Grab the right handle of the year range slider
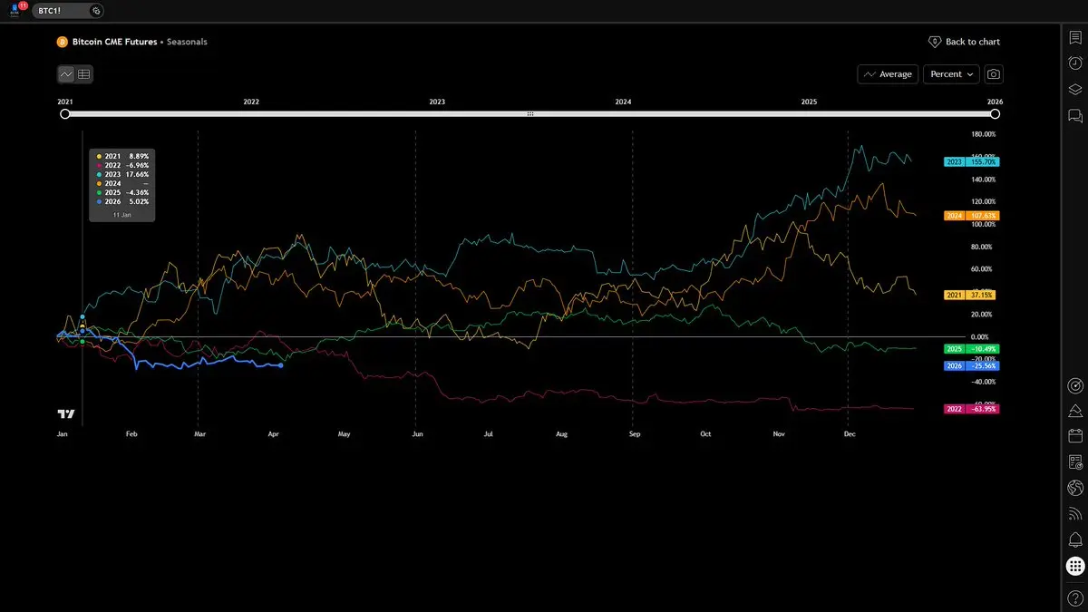This screenshot has width=1088, height=612. pos(995,114)
